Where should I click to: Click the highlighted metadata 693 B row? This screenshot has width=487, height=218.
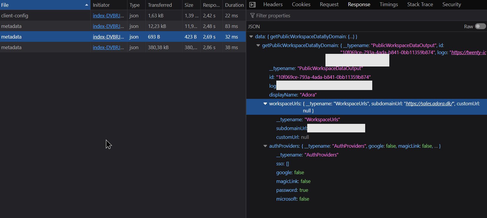point(123,37)
